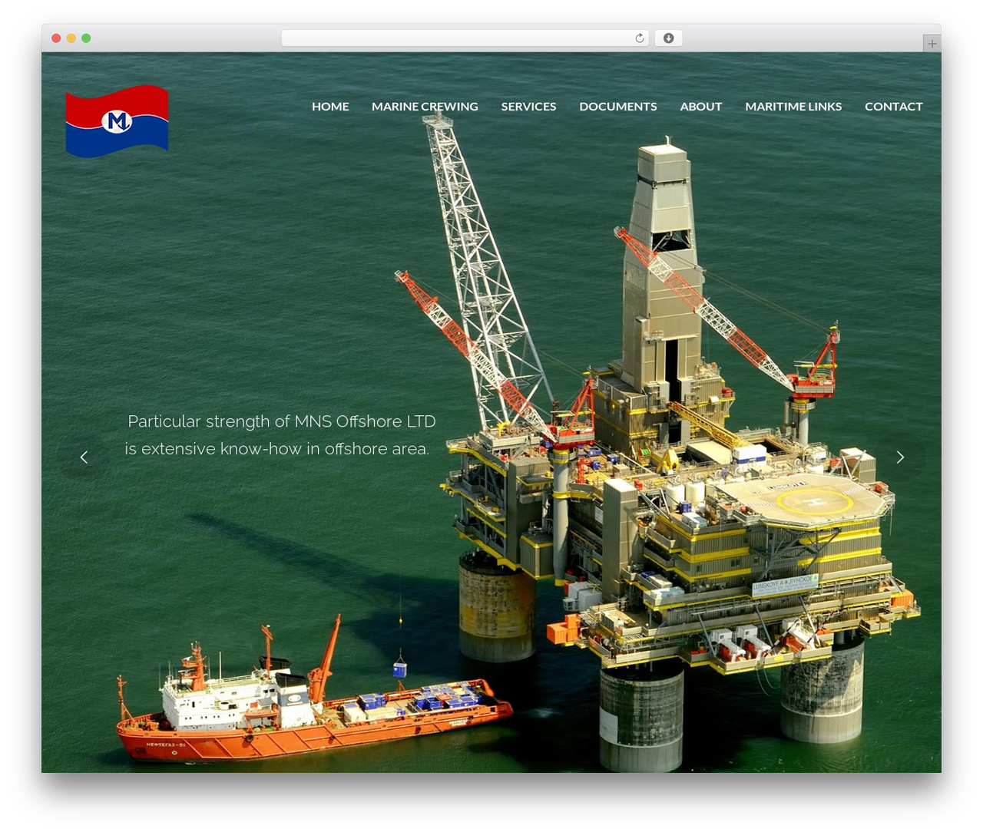The image size is (983, 832).
Task: Advance to next slide arrow
Action: (900, 457)
